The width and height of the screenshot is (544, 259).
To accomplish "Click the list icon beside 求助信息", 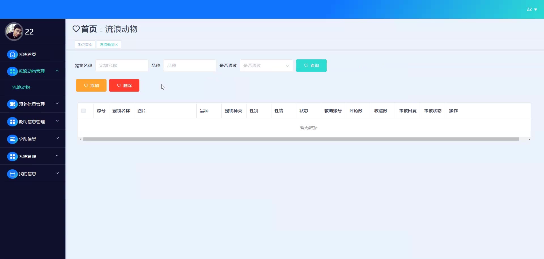I will pos(12,139).
